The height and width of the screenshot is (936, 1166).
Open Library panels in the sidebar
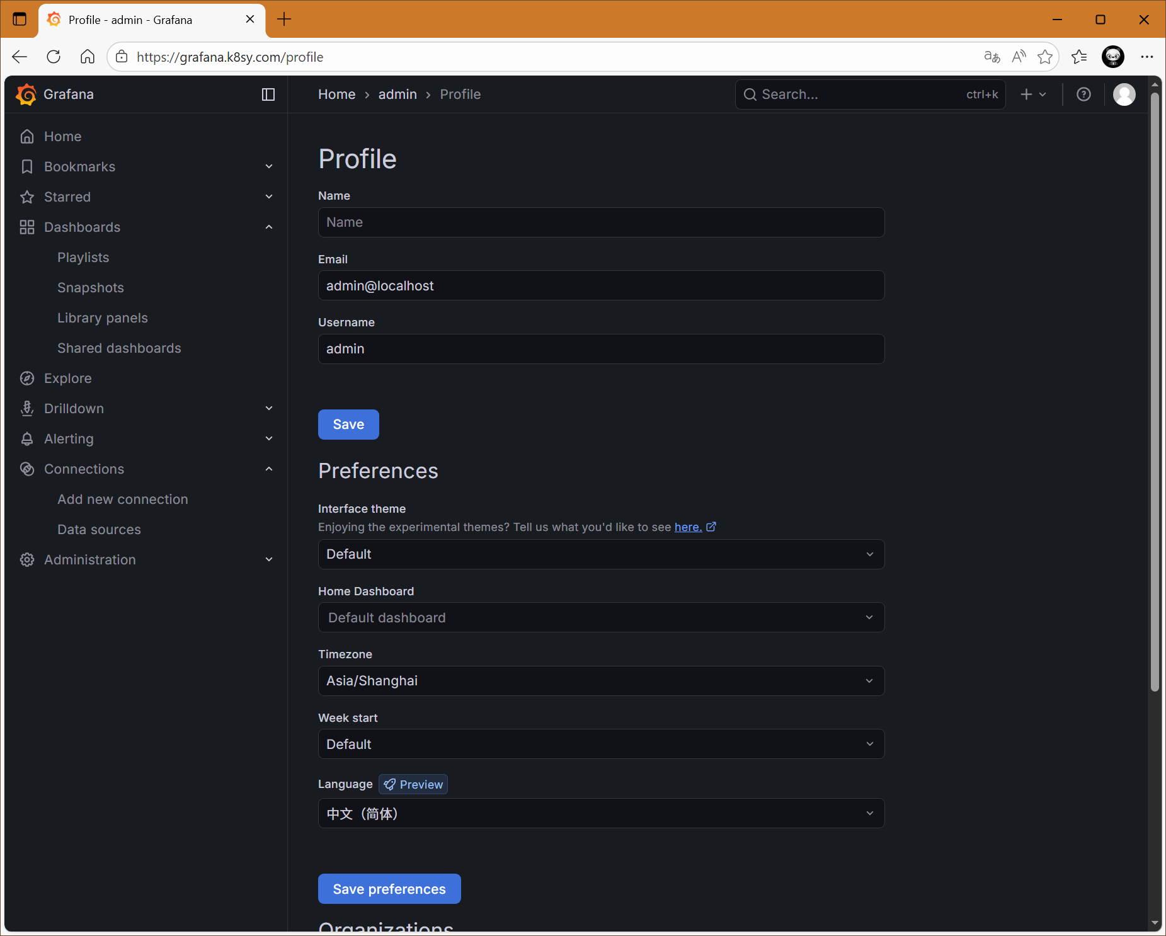[102, 318]
